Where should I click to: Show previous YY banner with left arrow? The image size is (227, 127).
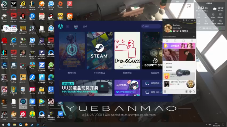(164, 55)
